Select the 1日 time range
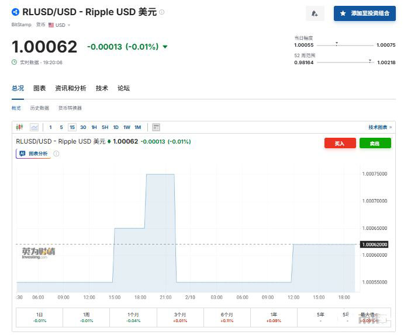The width and height of the screenshot is (404, 335). click(39, 317)
